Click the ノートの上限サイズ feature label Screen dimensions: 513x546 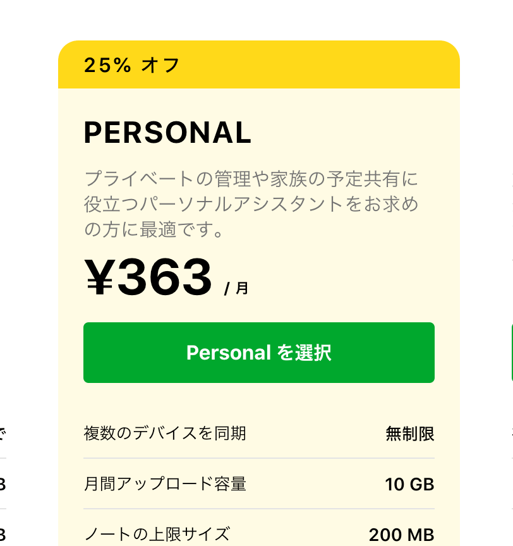point(157,535)
